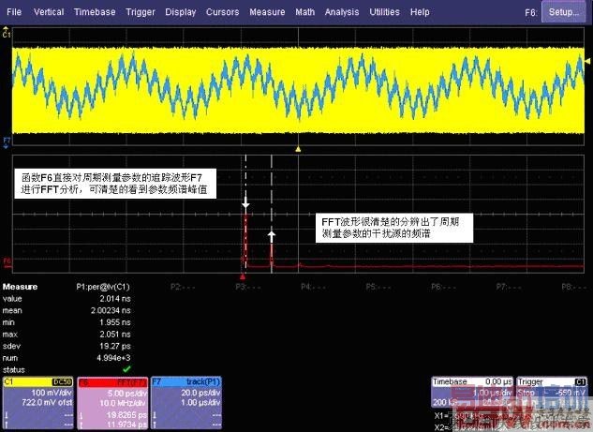The width and height of the screenshot is (593, 432).
Task: Click the green status check mark
Action: (126, 369)
